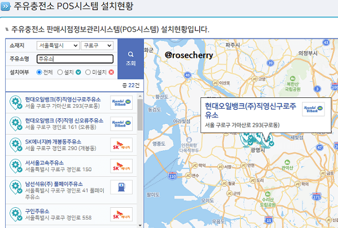Open SK에너지㈜ 개봉동주유소 list entry
Screen dimensions: 338x228
click(x=71, y=145)
